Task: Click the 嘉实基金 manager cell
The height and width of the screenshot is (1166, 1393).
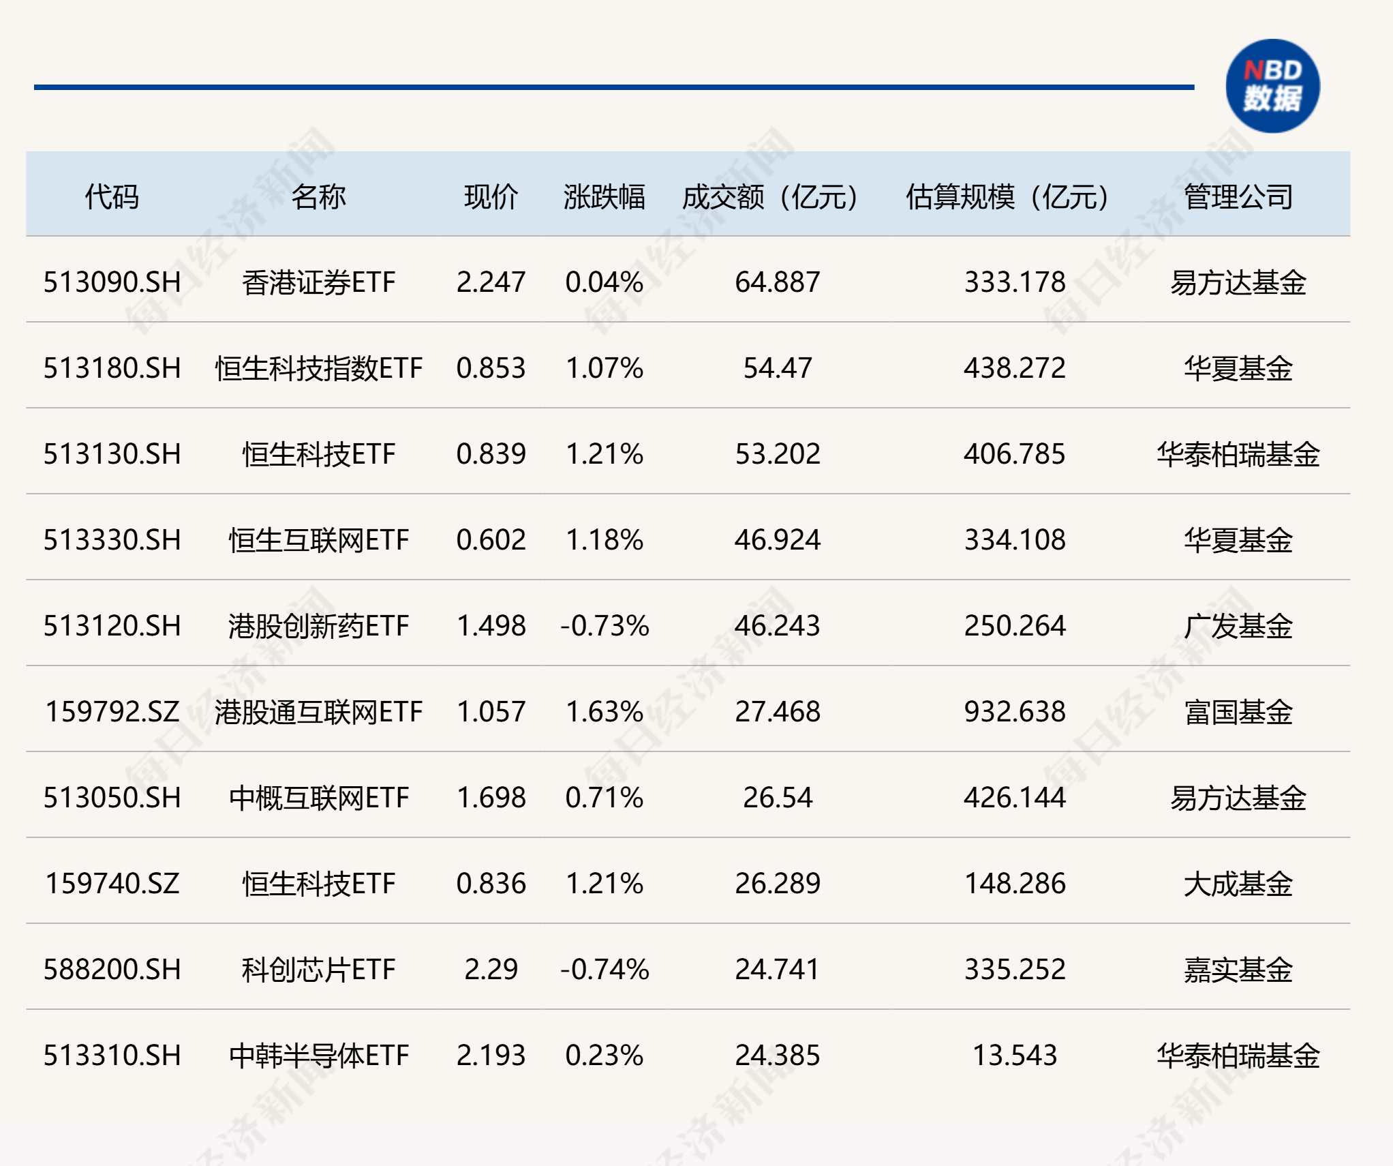Action: coord(1238,970)
